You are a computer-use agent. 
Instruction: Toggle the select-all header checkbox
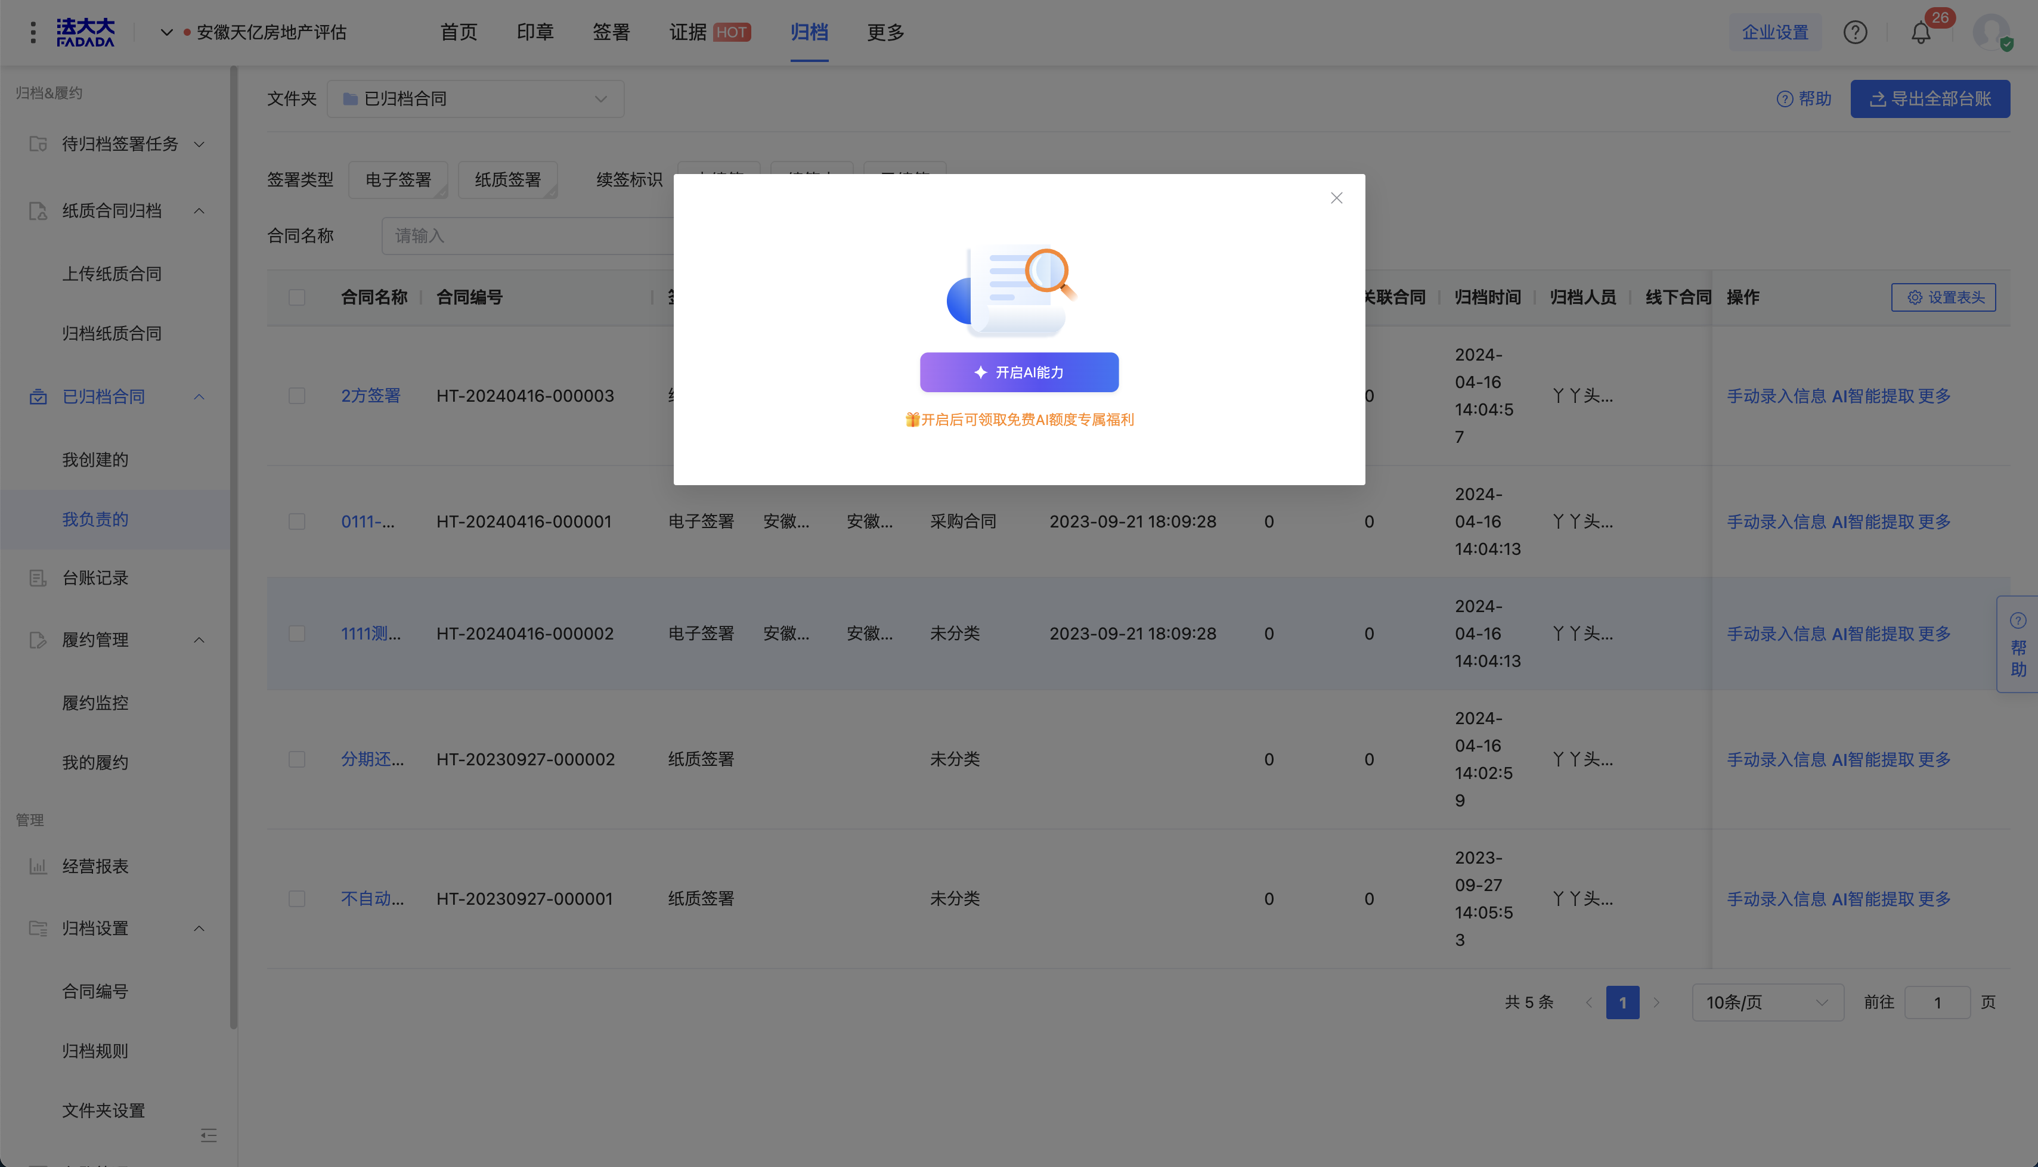pyautogui.click(x=297, y=297)
